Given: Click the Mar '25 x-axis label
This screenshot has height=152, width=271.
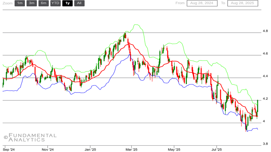Looking at the screenshot, I should tap(131, 149).
